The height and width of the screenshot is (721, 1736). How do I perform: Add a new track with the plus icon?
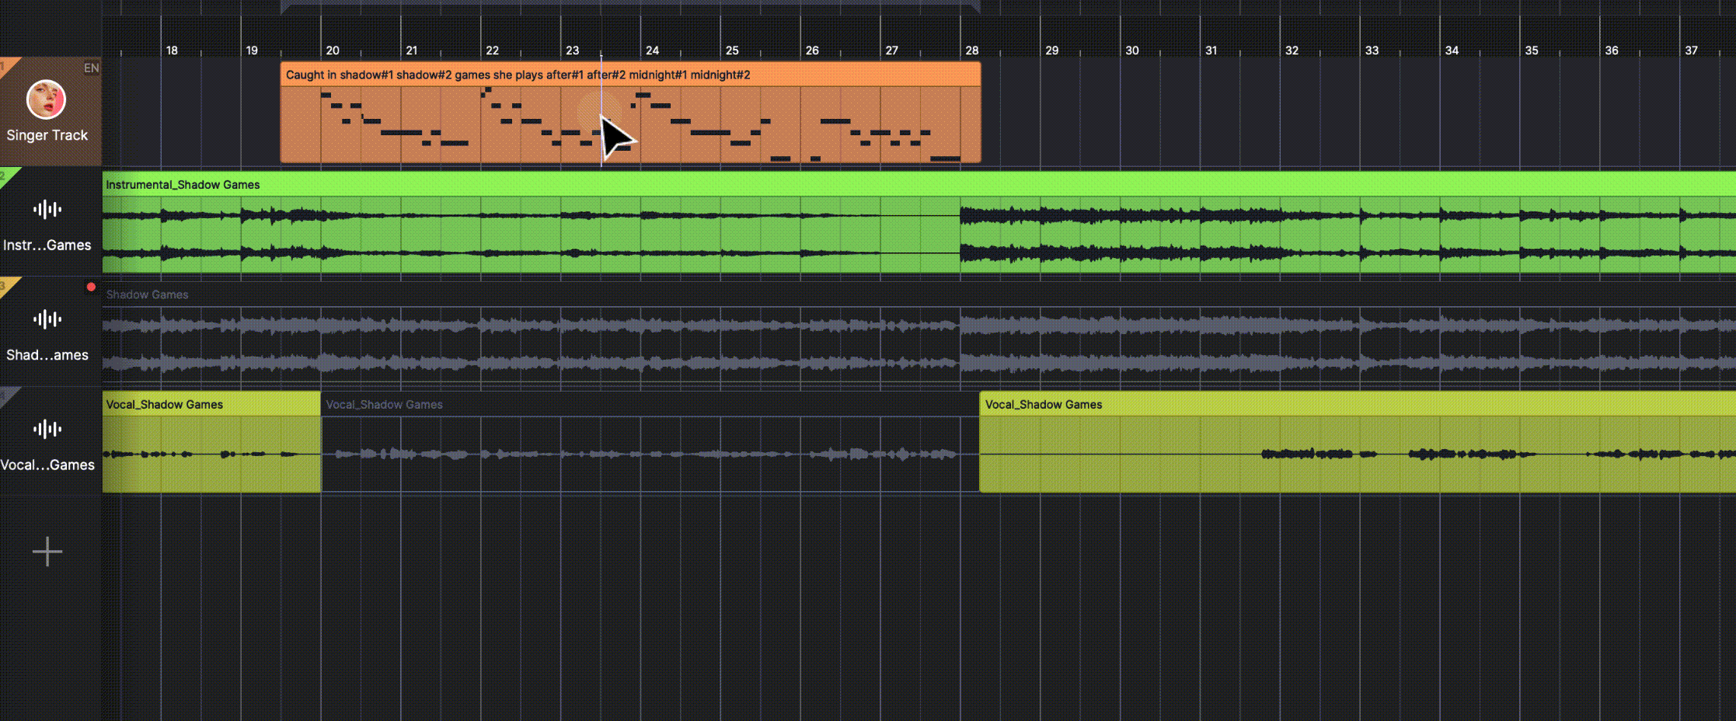(47, 552)
